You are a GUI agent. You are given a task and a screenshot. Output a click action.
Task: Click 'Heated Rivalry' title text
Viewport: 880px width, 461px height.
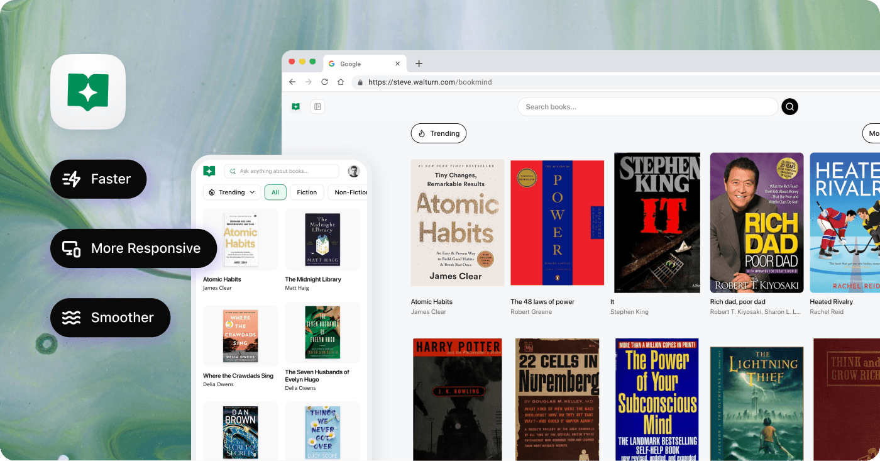click(x=831, y=302)
